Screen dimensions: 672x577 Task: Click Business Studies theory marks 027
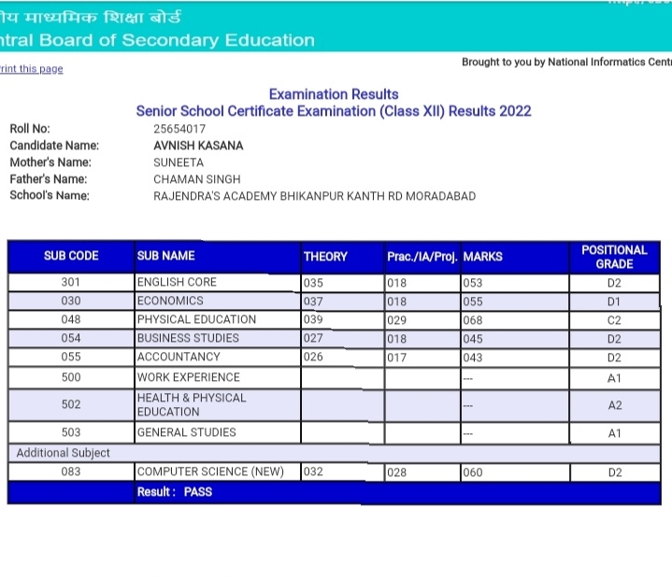click(x=342, y=339)
